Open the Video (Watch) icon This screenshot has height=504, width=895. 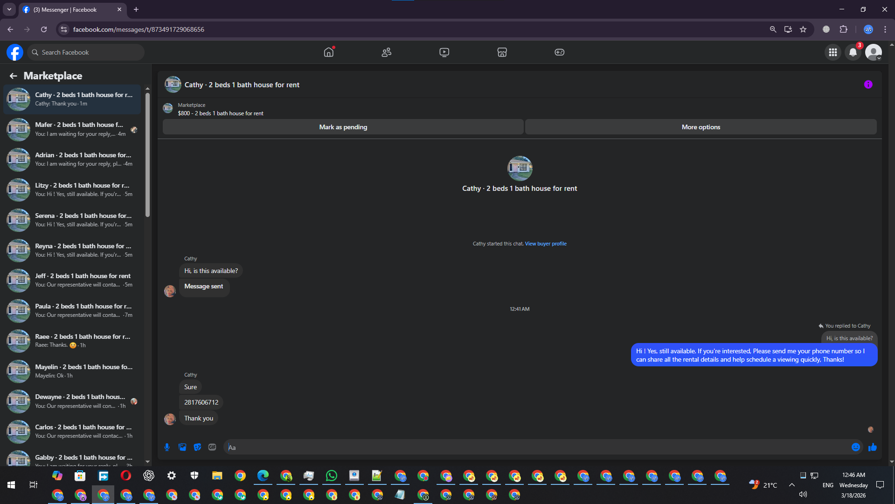click(x=444, y=52)
